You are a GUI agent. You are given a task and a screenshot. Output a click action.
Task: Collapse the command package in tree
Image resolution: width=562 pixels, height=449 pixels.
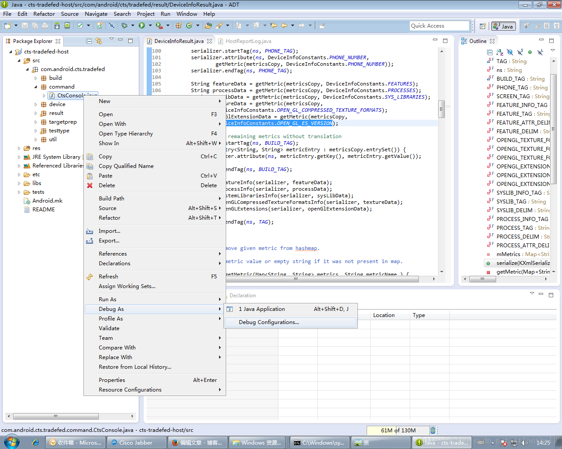point(36,87)
